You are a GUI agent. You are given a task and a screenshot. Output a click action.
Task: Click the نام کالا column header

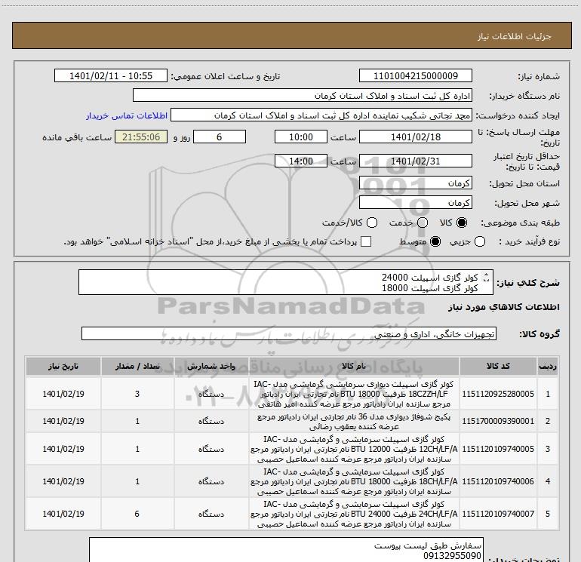click(x=354, y=366)
